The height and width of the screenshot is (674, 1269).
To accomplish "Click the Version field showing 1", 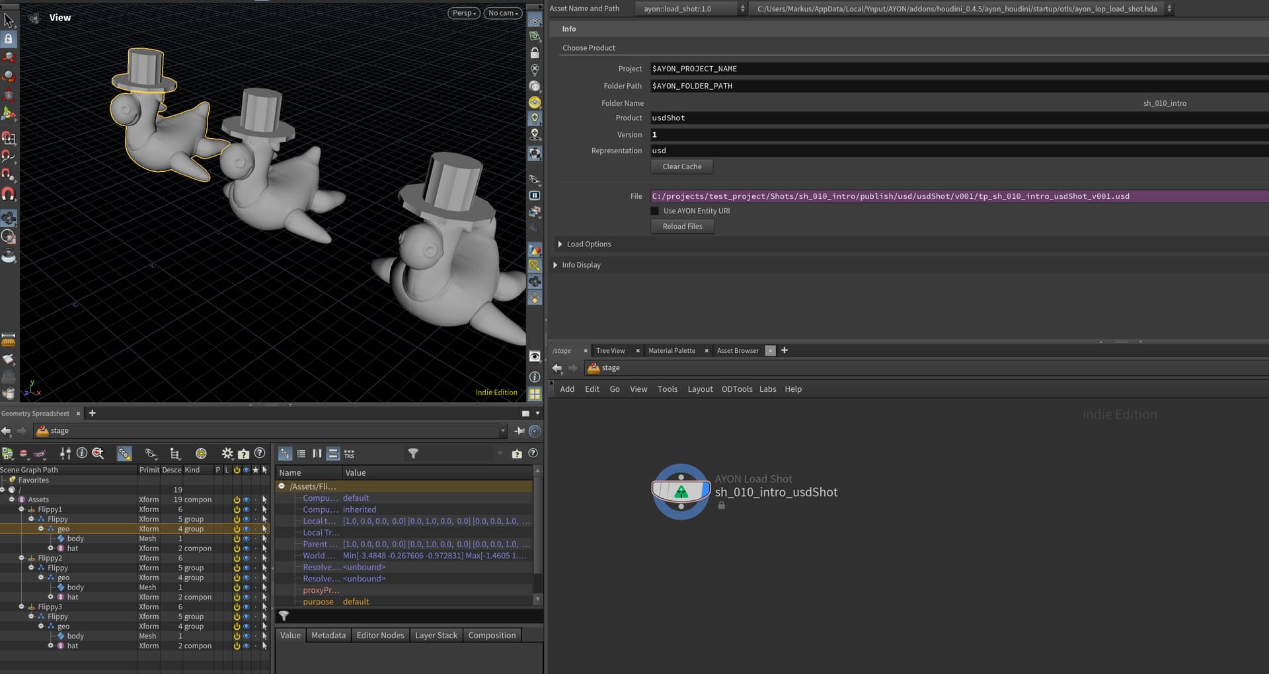I will click(x=960, y=135).
